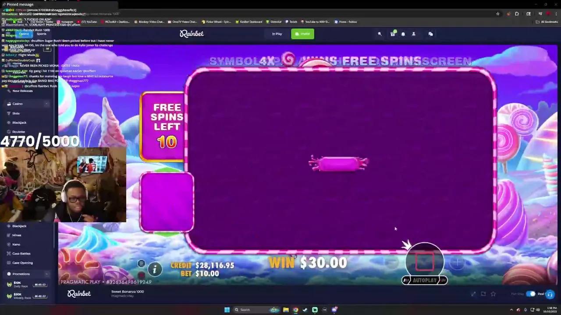This screenshot has height=315, width=561.
Task: Open the $10K Daily Race
Action: pos(27,284)
